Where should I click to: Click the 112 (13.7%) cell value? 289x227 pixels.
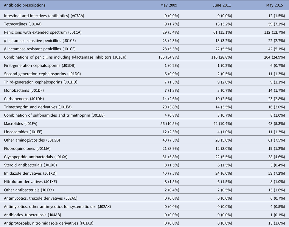point(271,32)
